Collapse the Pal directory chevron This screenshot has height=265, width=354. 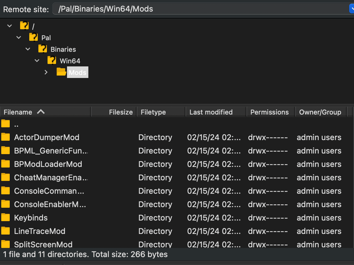tap(18, 37)
